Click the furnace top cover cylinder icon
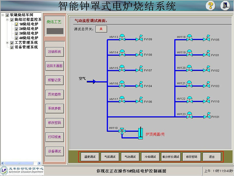 click(x=141, y=132)
